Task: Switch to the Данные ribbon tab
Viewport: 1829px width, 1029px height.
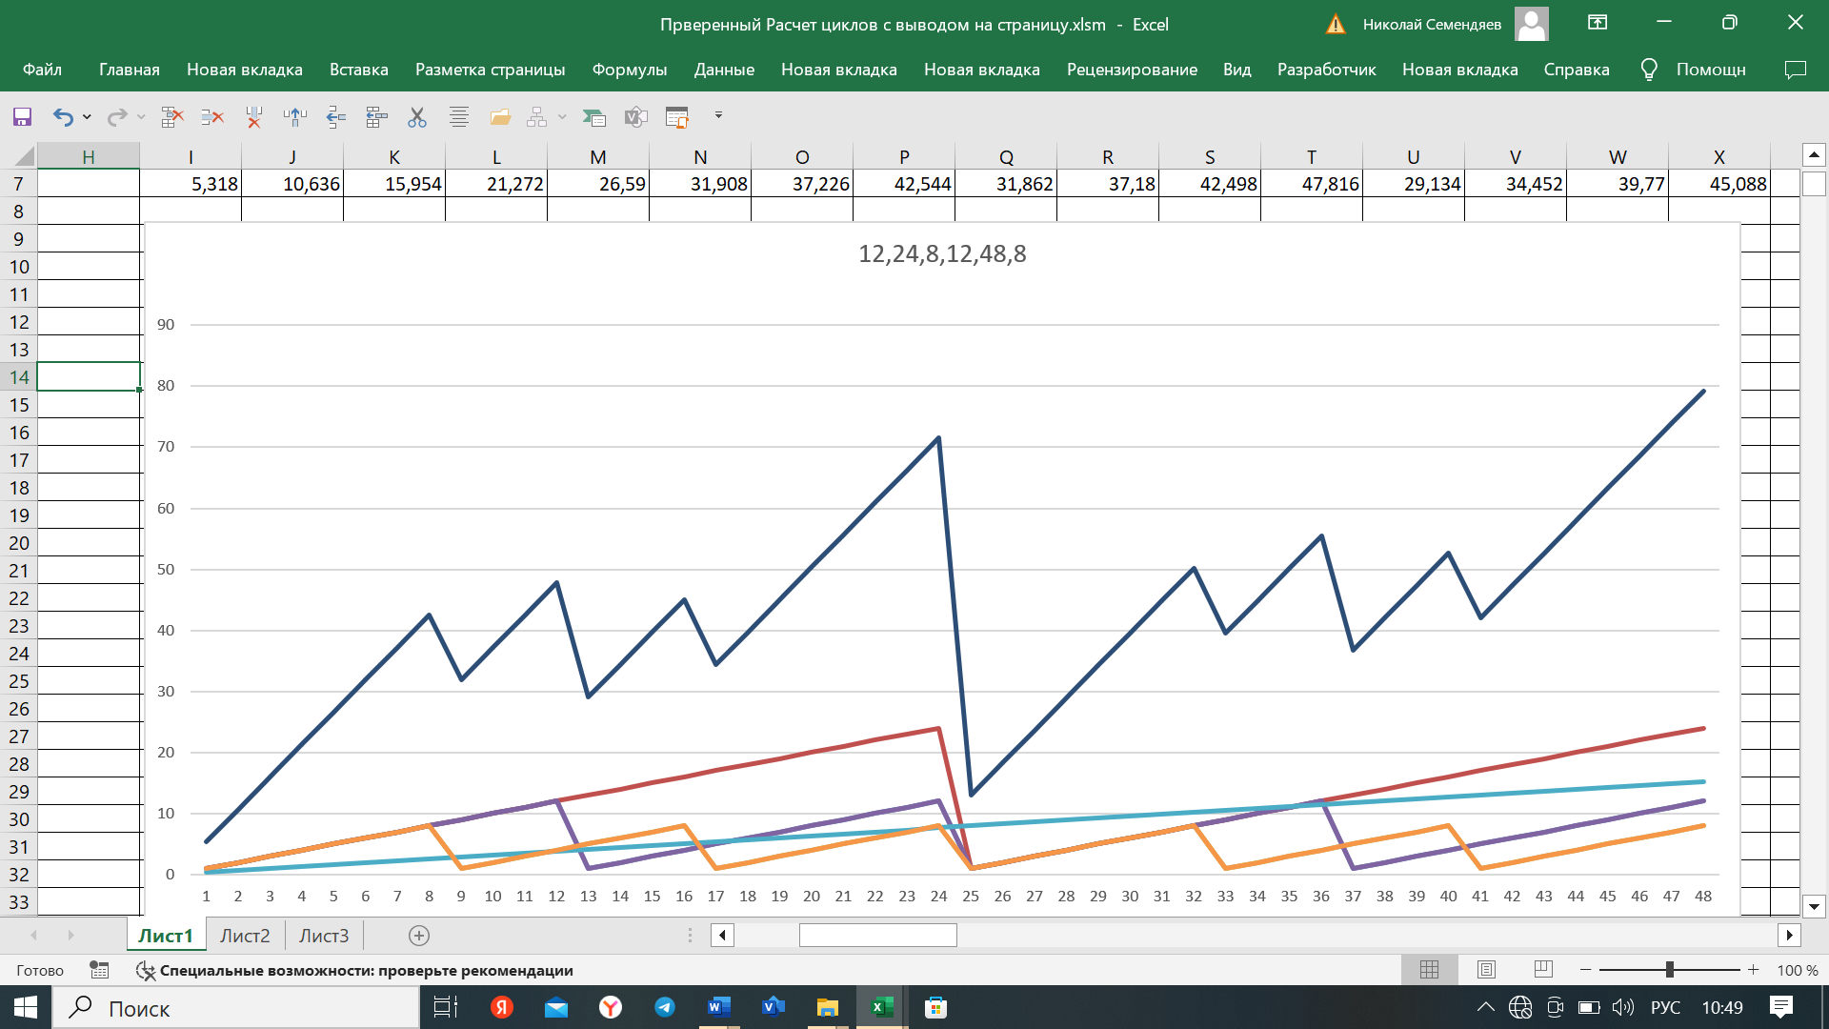Action: point(724,70)
